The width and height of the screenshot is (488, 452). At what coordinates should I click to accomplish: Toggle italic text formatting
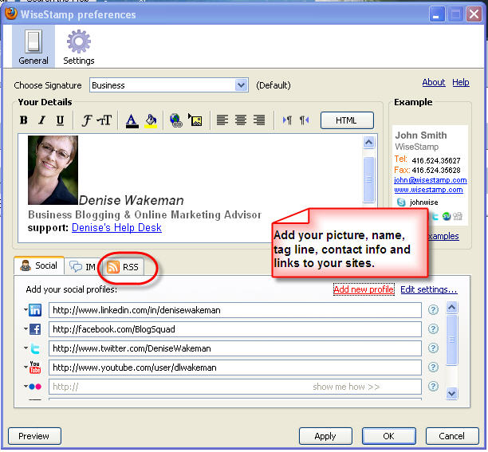tap(41, 120)
